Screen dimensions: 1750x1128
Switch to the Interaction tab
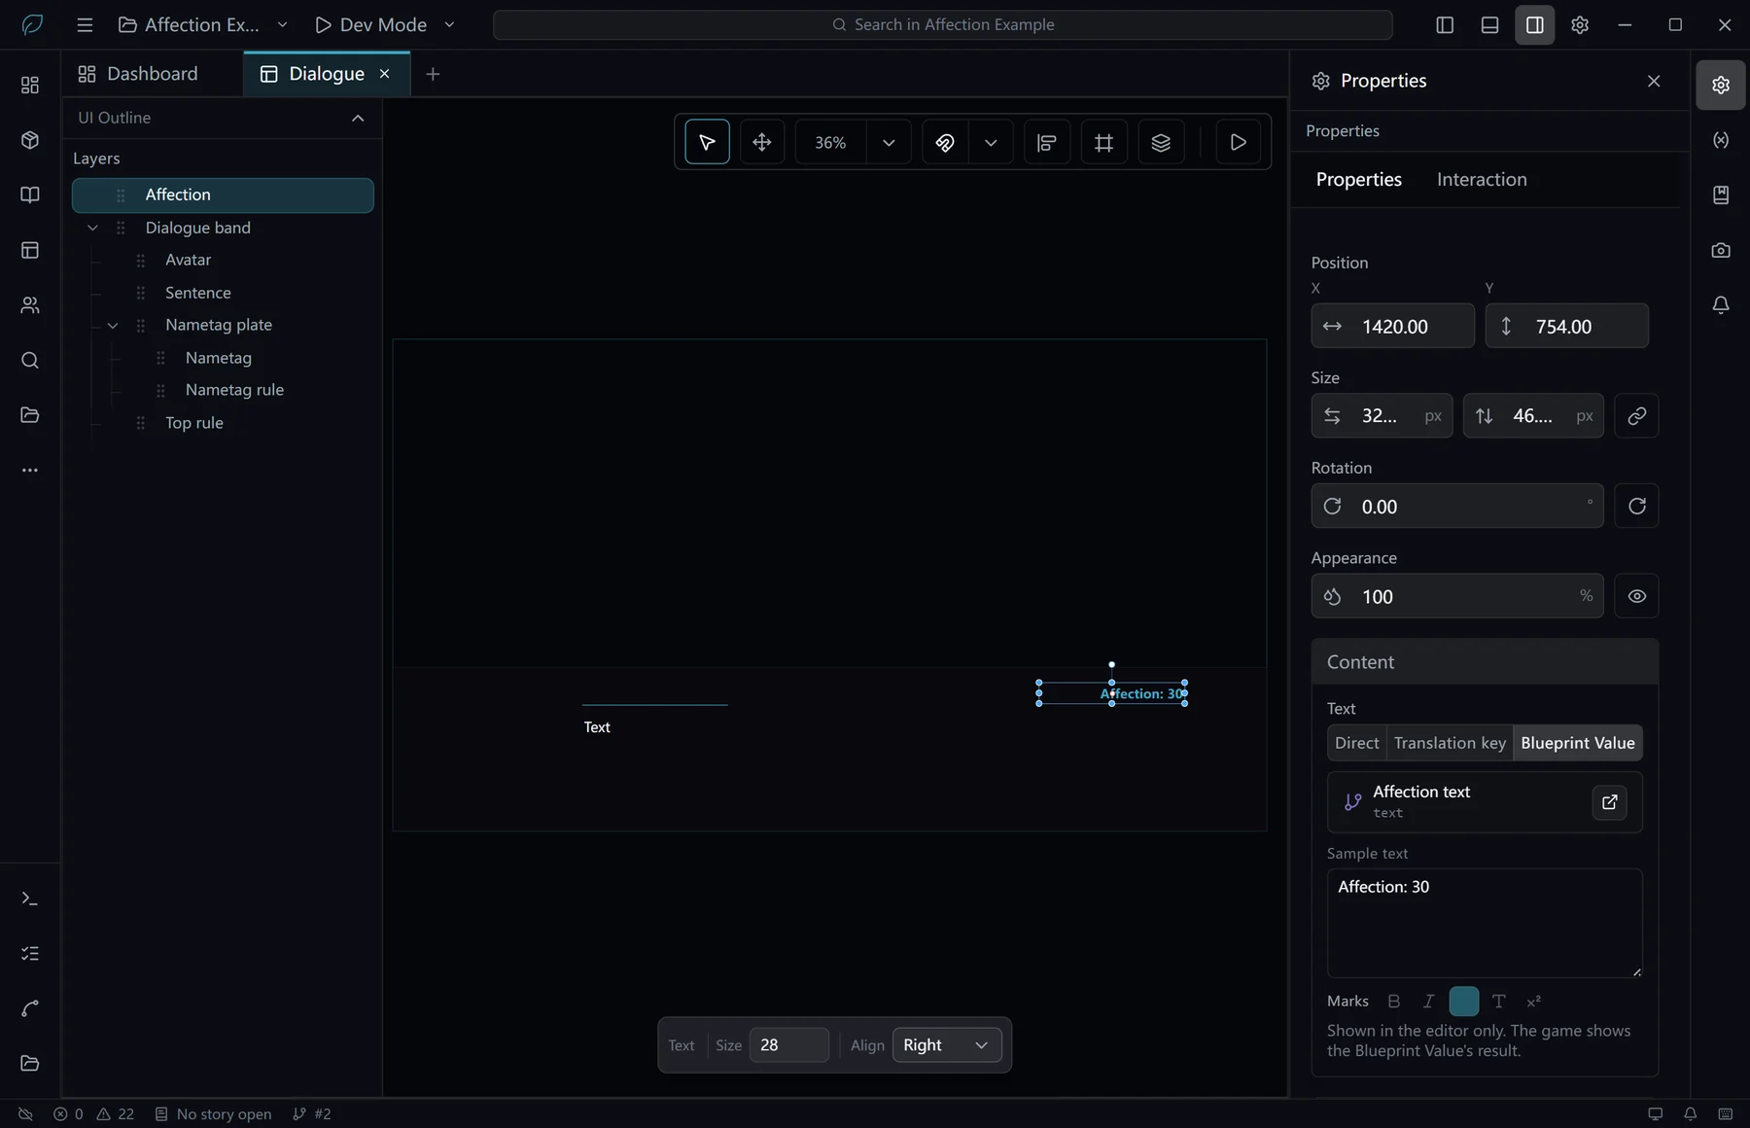pos(1482,179)
